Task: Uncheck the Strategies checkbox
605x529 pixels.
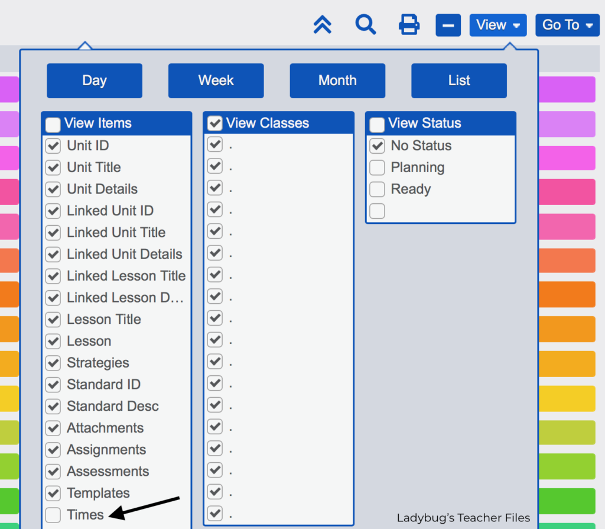Action: pos(53,363)
